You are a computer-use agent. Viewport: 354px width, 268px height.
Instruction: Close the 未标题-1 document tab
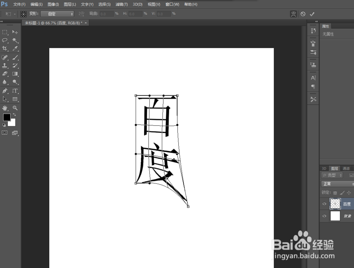point(86,23)
